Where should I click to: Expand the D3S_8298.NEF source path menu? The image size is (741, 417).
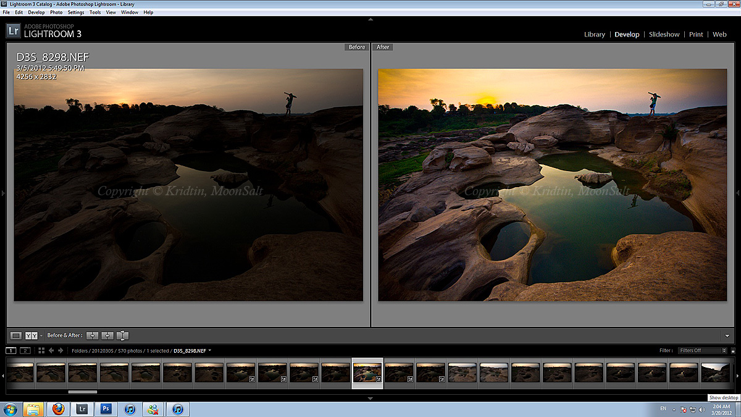(x=210, y=350)
